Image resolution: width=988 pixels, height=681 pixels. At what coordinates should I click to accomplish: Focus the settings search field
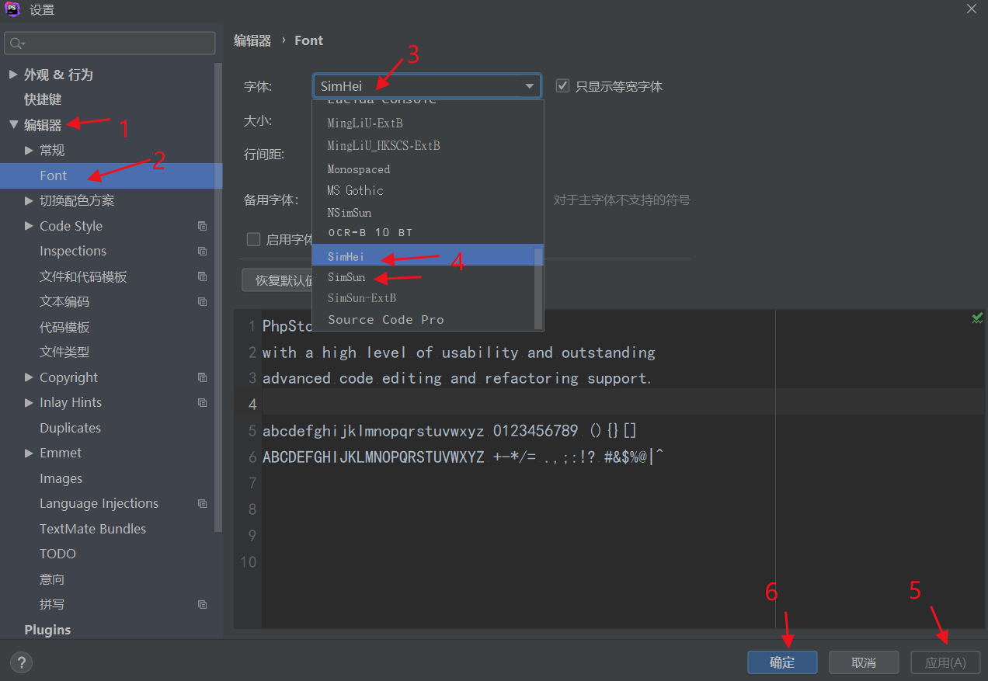(x=110, y=43)
